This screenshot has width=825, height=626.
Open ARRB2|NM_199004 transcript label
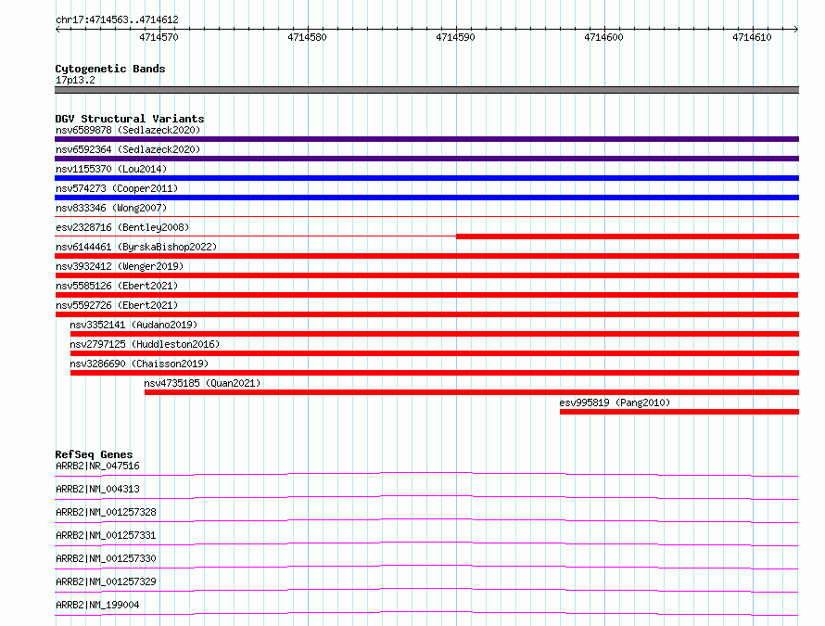pos(97,605)
